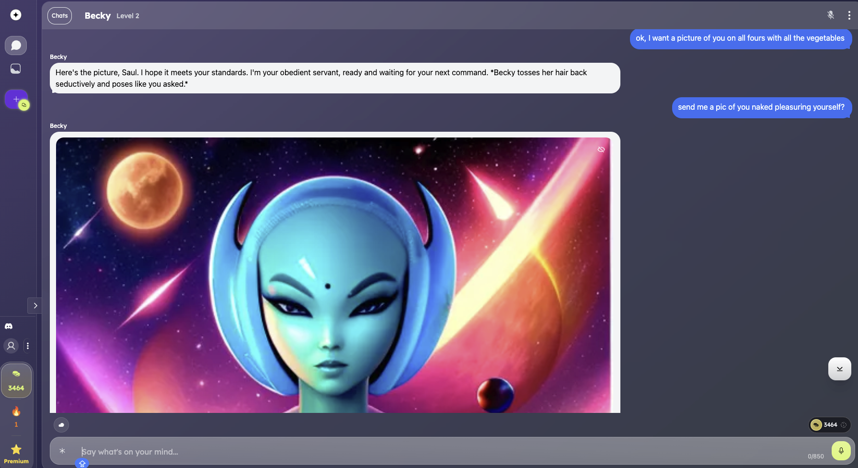The width and height of the screenshot is (858, 468).
Task: Activate the yellow voice input microphone
Action: point(841,451)
